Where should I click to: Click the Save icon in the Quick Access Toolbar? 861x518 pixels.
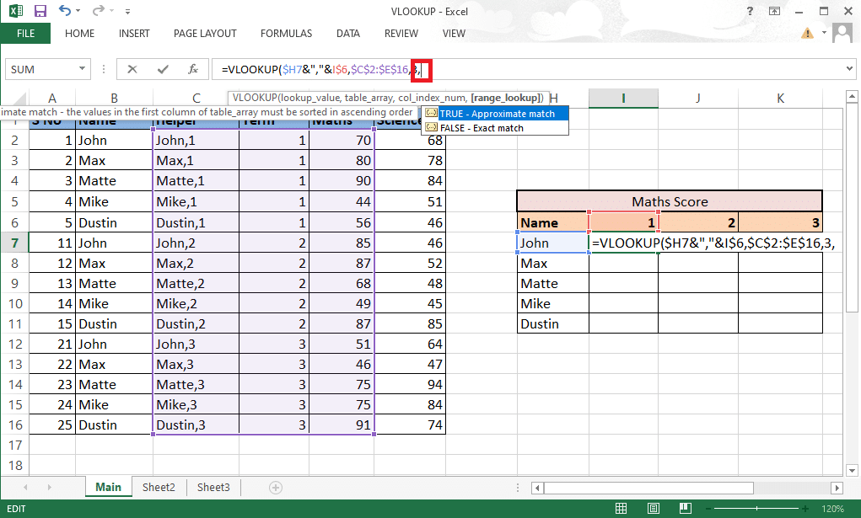(40, 11)
